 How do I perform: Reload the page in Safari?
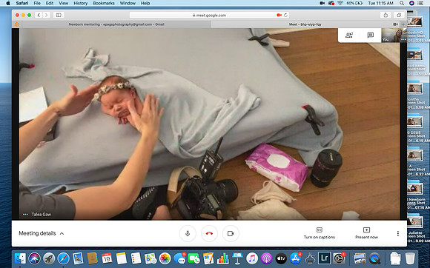coord(285,16)
